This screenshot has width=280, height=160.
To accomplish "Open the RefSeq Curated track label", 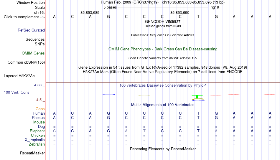I will tap(31, 30).
